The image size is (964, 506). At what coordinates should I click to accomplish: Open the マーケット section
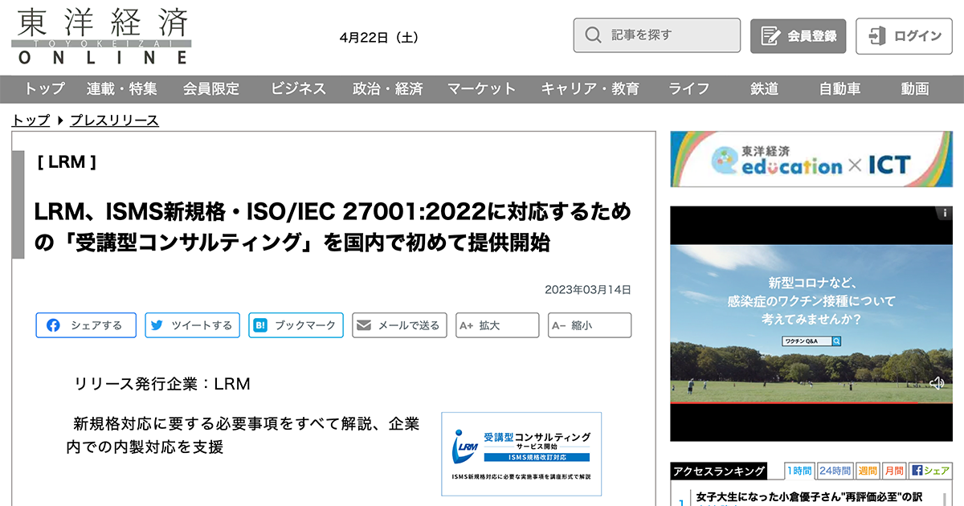pyautogui.click(x=482, y=89)
